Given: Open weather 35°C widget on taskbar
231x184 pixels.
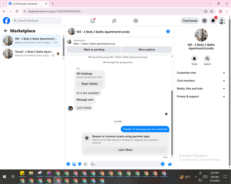Looking at the screenshot, I should [x=185, y=177].
